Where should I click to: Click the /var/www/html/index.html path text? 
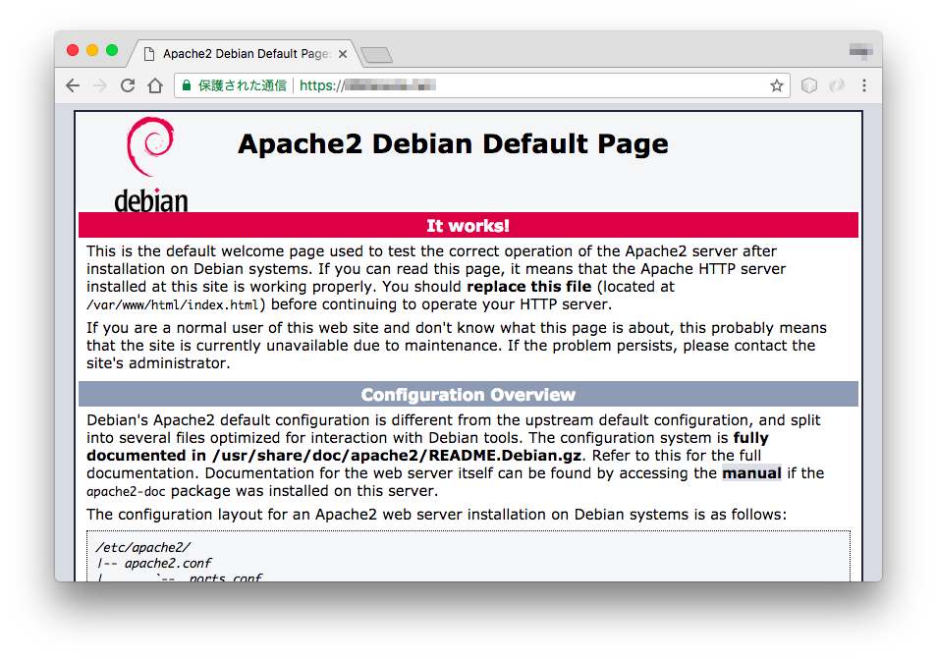[173, 304]
